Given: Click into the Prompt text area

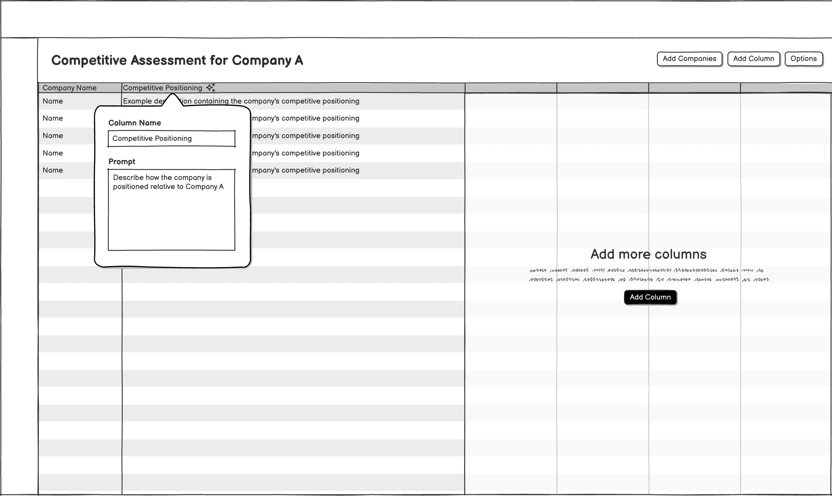Looking at the screenshot, I should click(171, 210).
